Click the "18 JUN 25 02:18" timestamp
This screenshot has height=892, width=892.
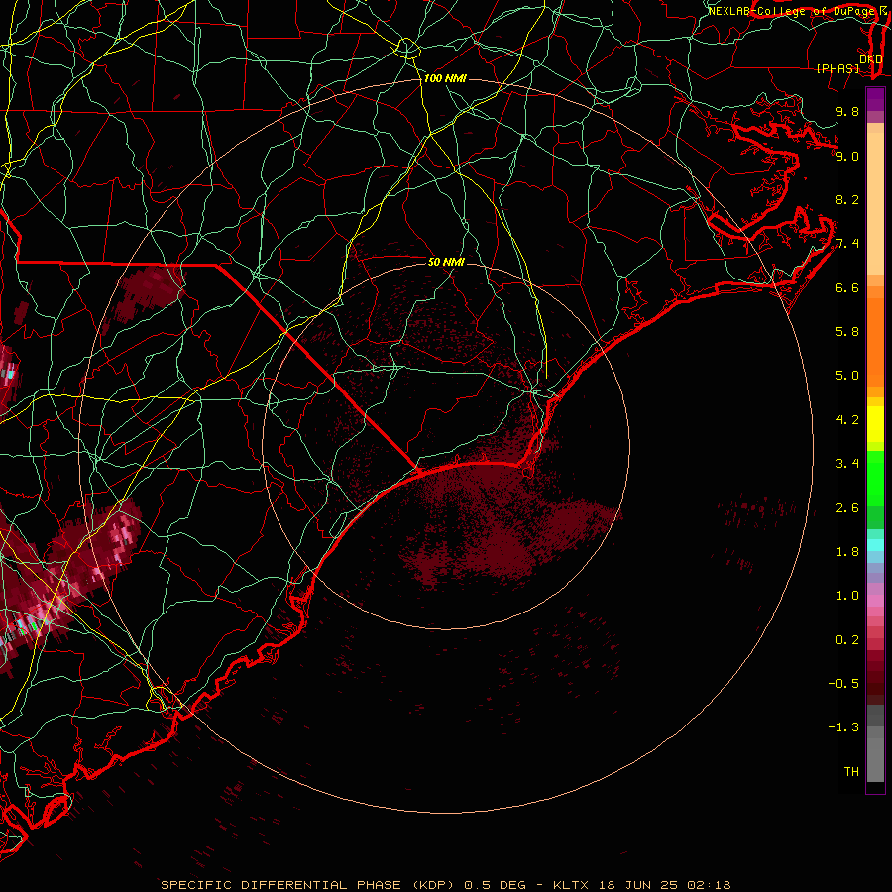(664, 885)
